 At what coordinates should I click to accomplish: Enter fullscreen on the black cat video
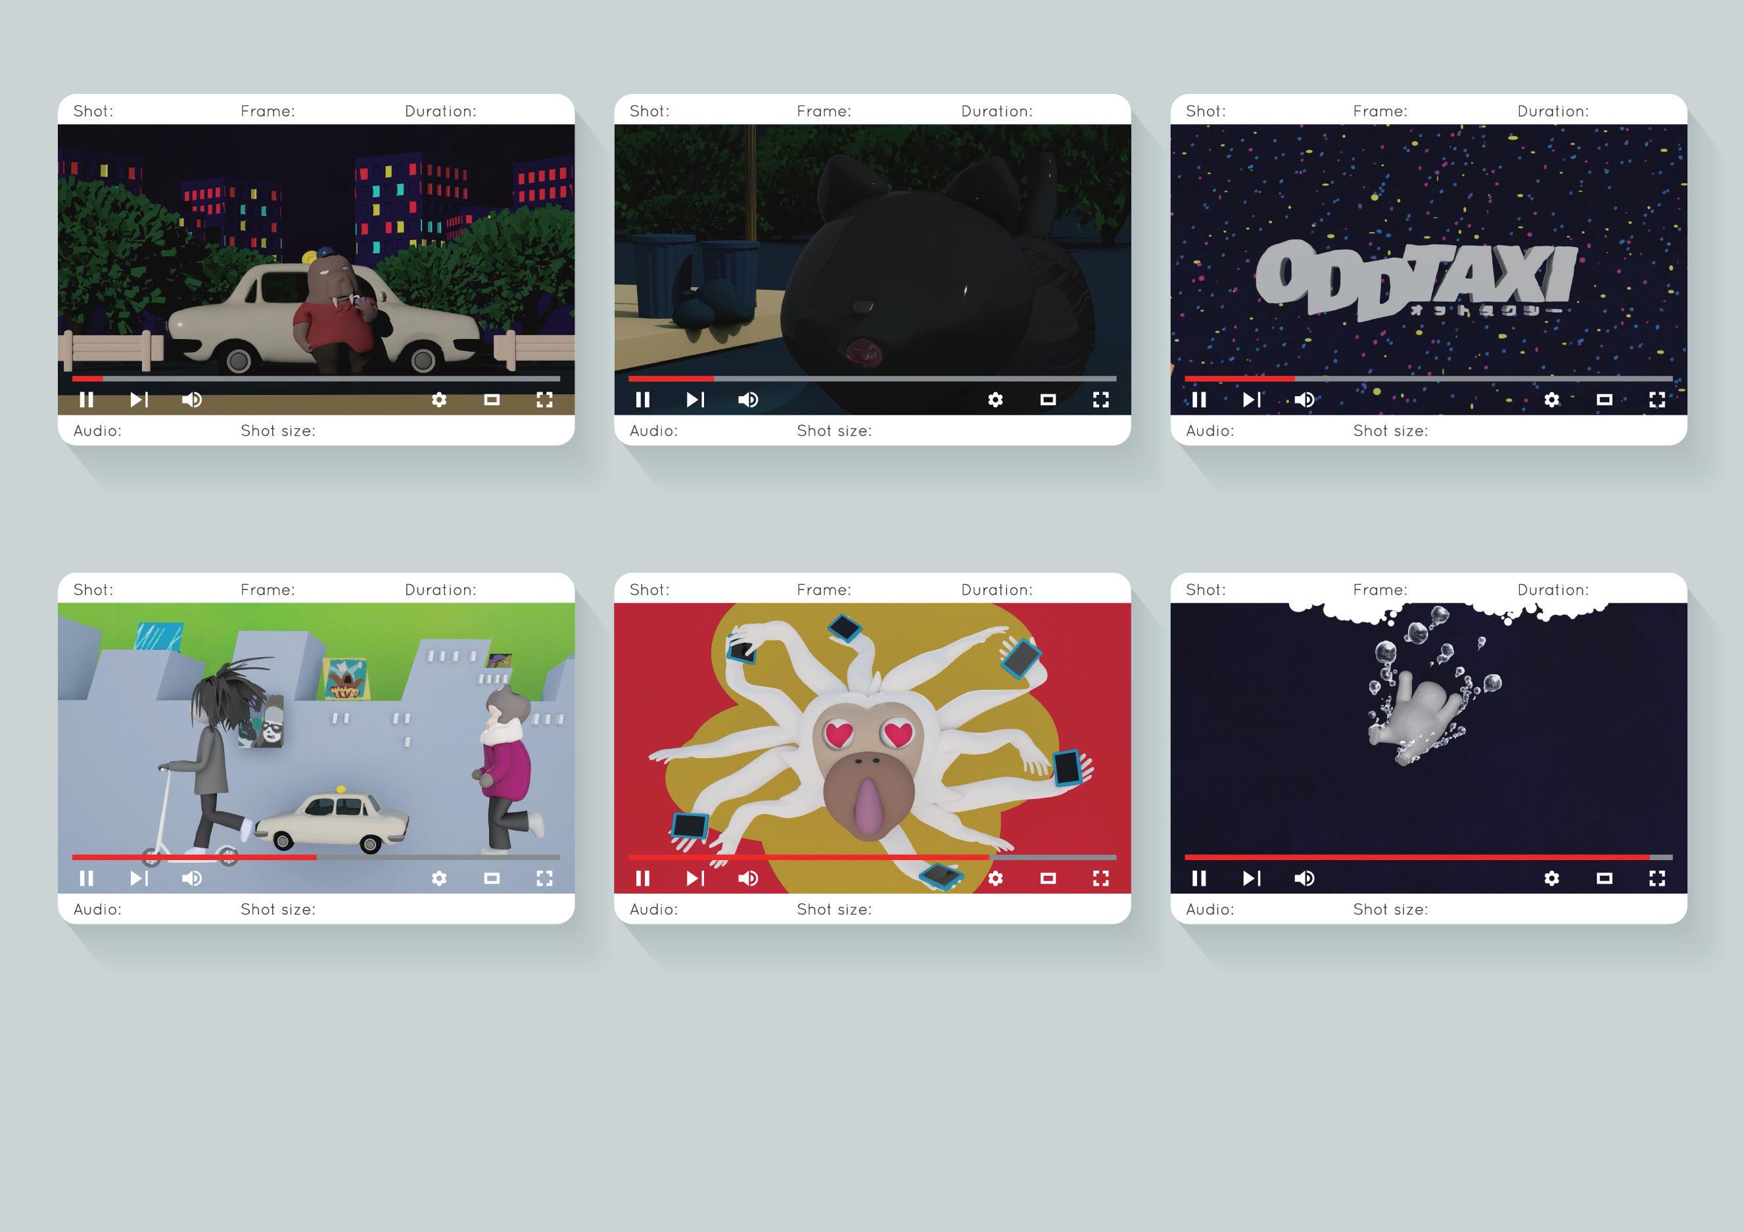click(1100, 399)
